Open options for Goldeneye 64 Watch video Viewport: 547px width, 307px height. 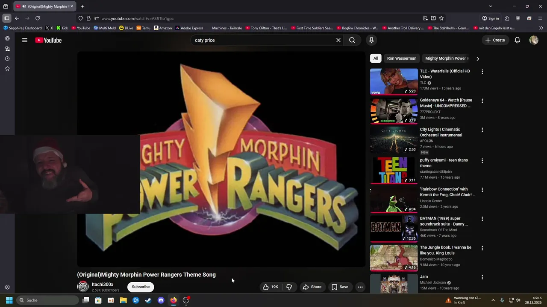click(482, 101)
